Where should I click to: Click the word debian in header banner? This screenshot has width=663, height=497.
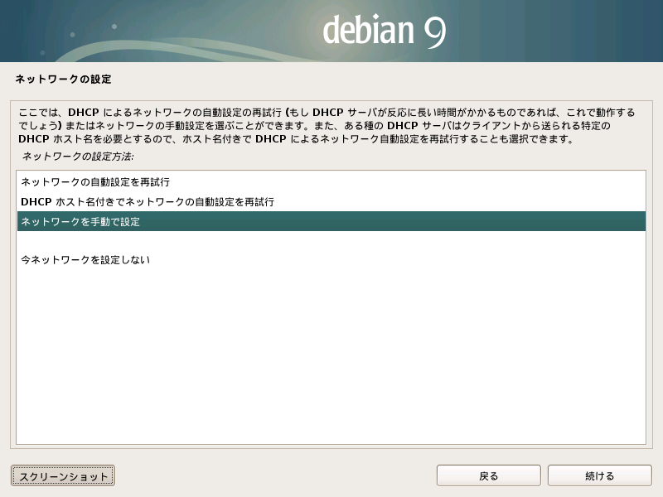pyautogui.click(x=367, y=31)
